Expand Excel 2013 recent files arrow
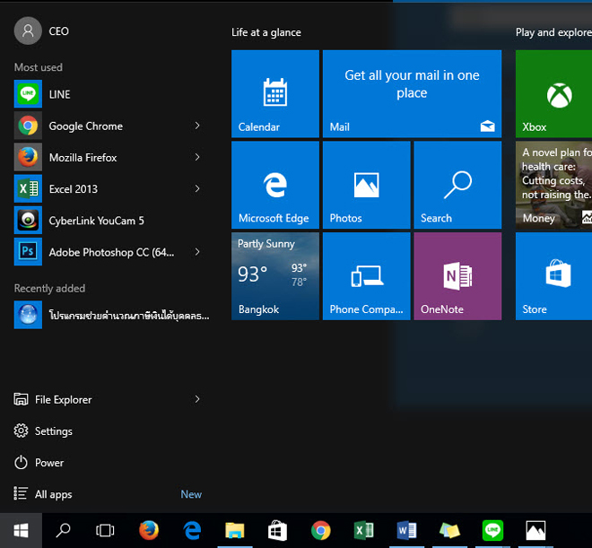 197,188
